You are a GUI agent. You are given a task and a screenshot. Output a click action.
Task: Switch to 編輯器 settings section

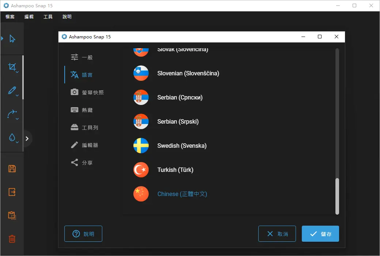tap(84, 145)
